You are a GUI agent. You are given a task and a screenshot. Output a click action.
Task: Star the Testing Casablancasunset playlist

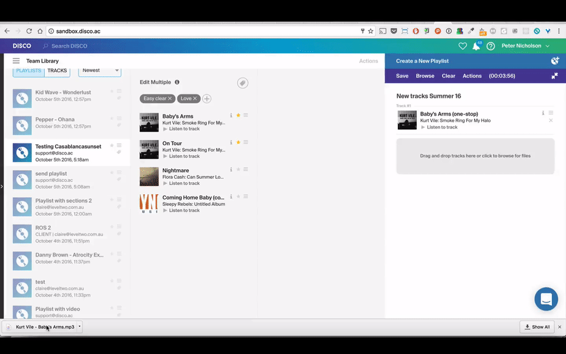tap(112, 145)
